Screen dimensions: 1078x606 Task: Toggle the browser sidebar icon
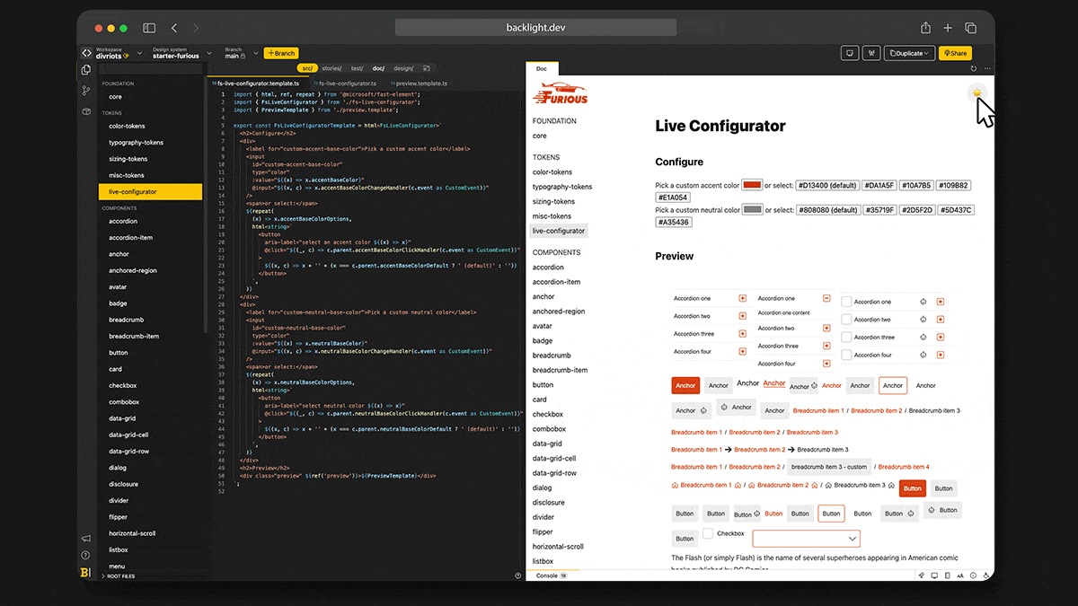pyautogui.click(x=149, y=28)
